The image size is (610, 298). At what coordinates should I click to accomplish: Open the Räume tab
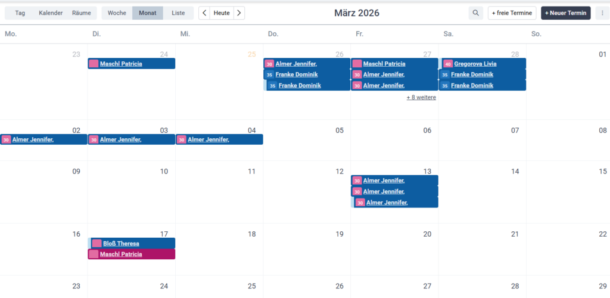82,13
